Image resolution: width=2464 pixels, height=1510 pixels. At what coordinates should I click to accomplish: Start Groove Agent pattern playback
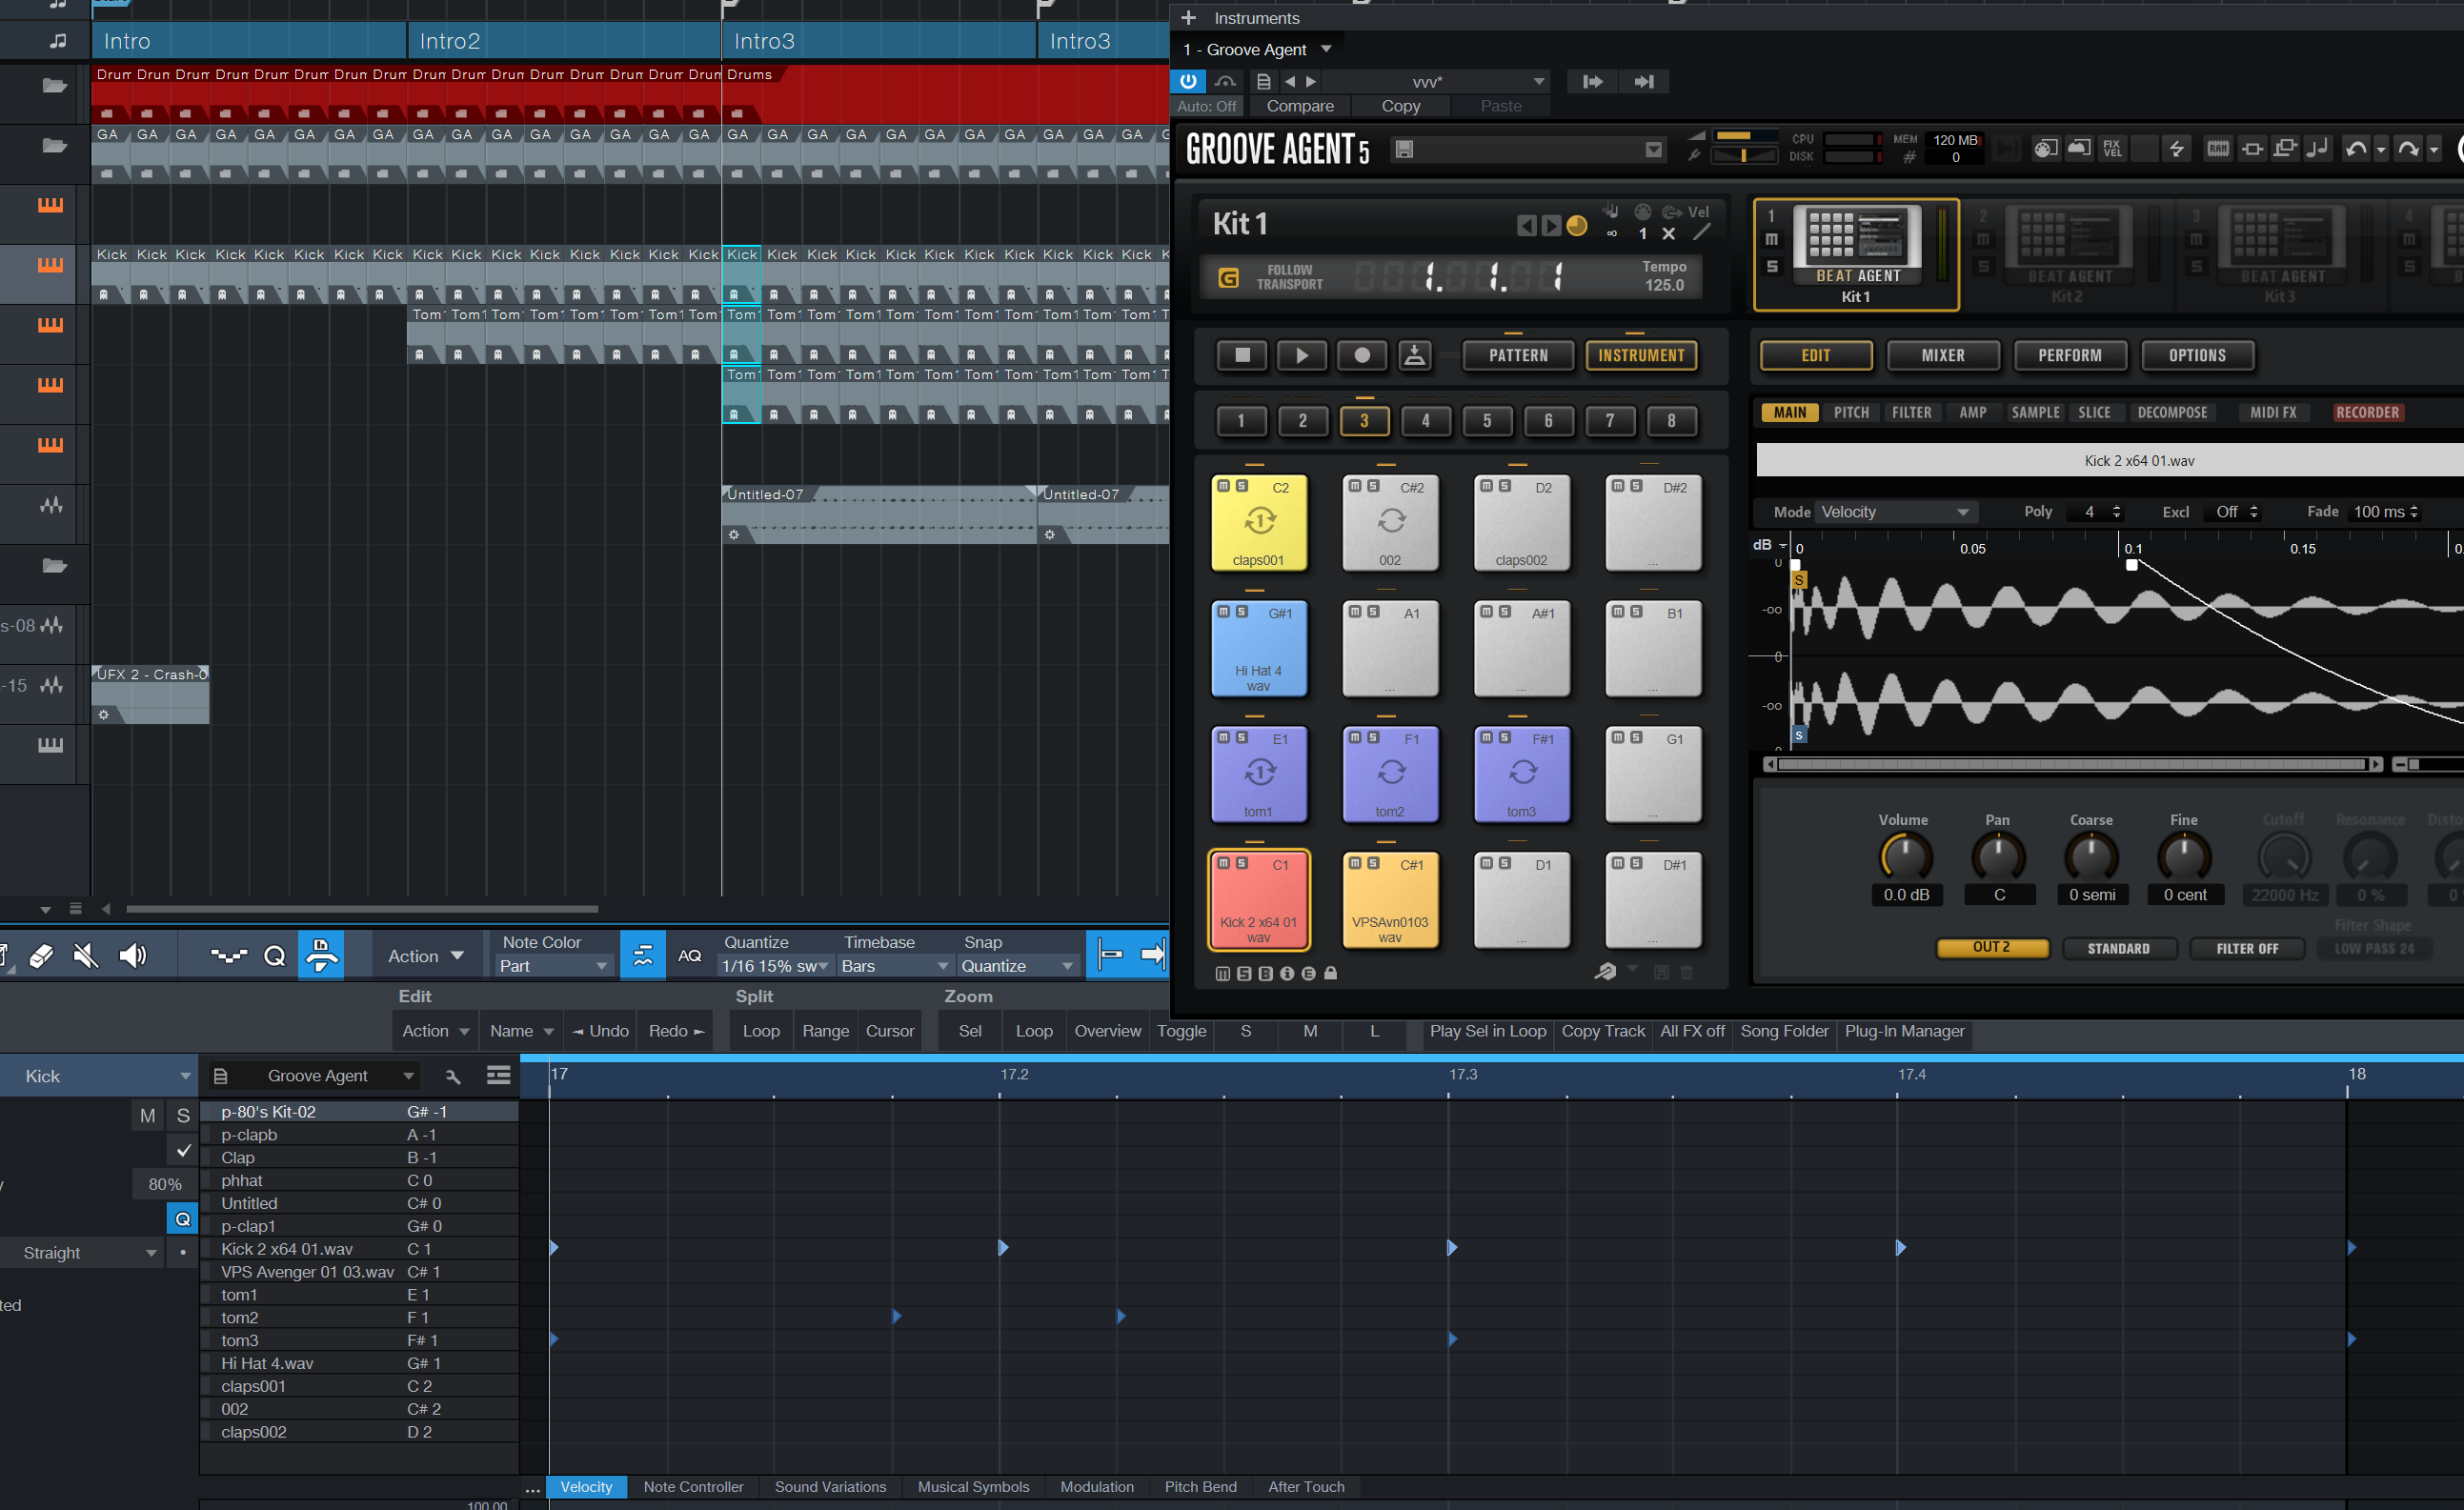pos(1302,355)
